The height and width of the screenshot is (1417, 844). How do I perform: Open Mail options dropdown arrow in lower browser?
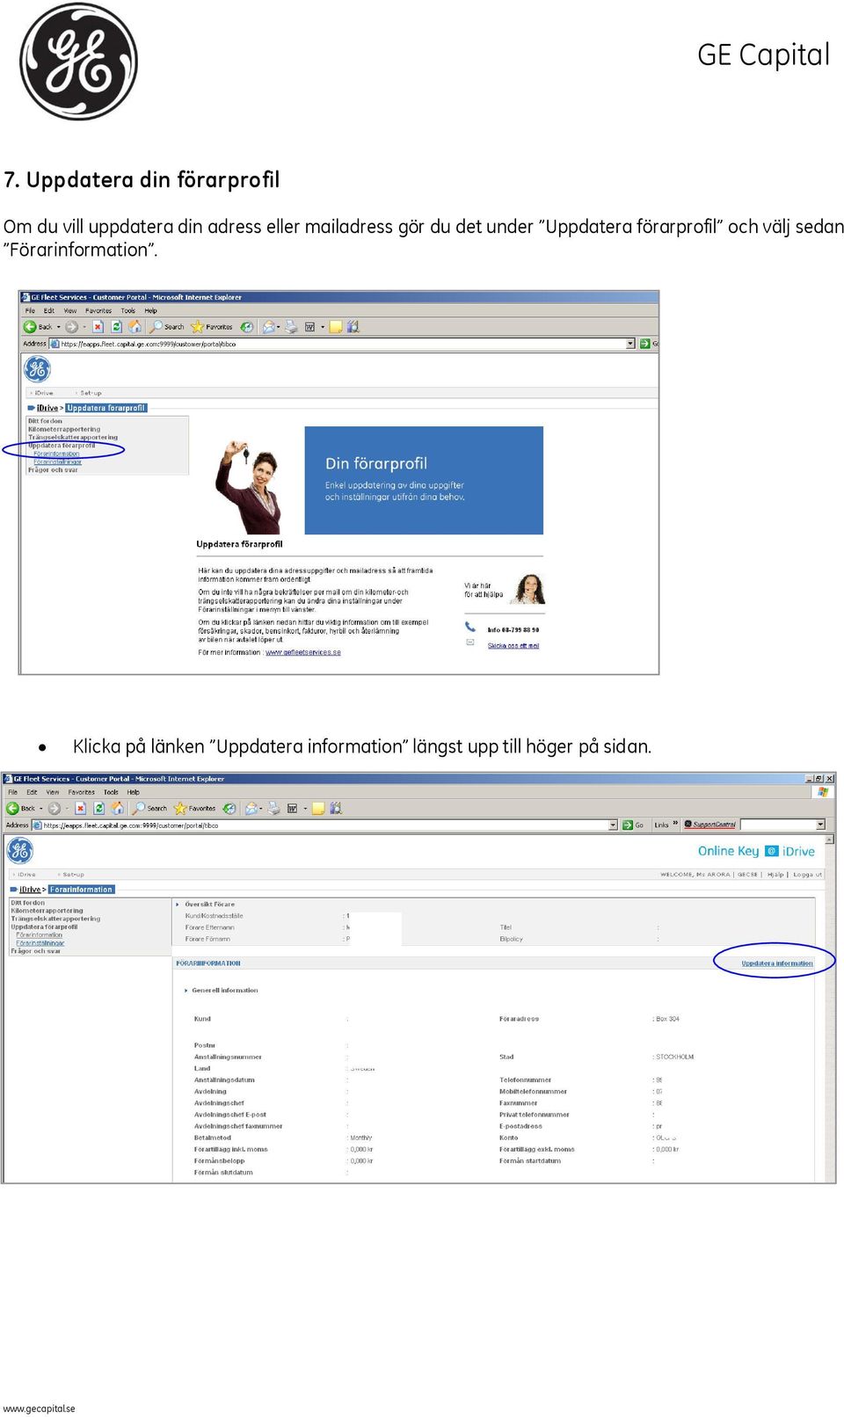[x=261, y=809]
